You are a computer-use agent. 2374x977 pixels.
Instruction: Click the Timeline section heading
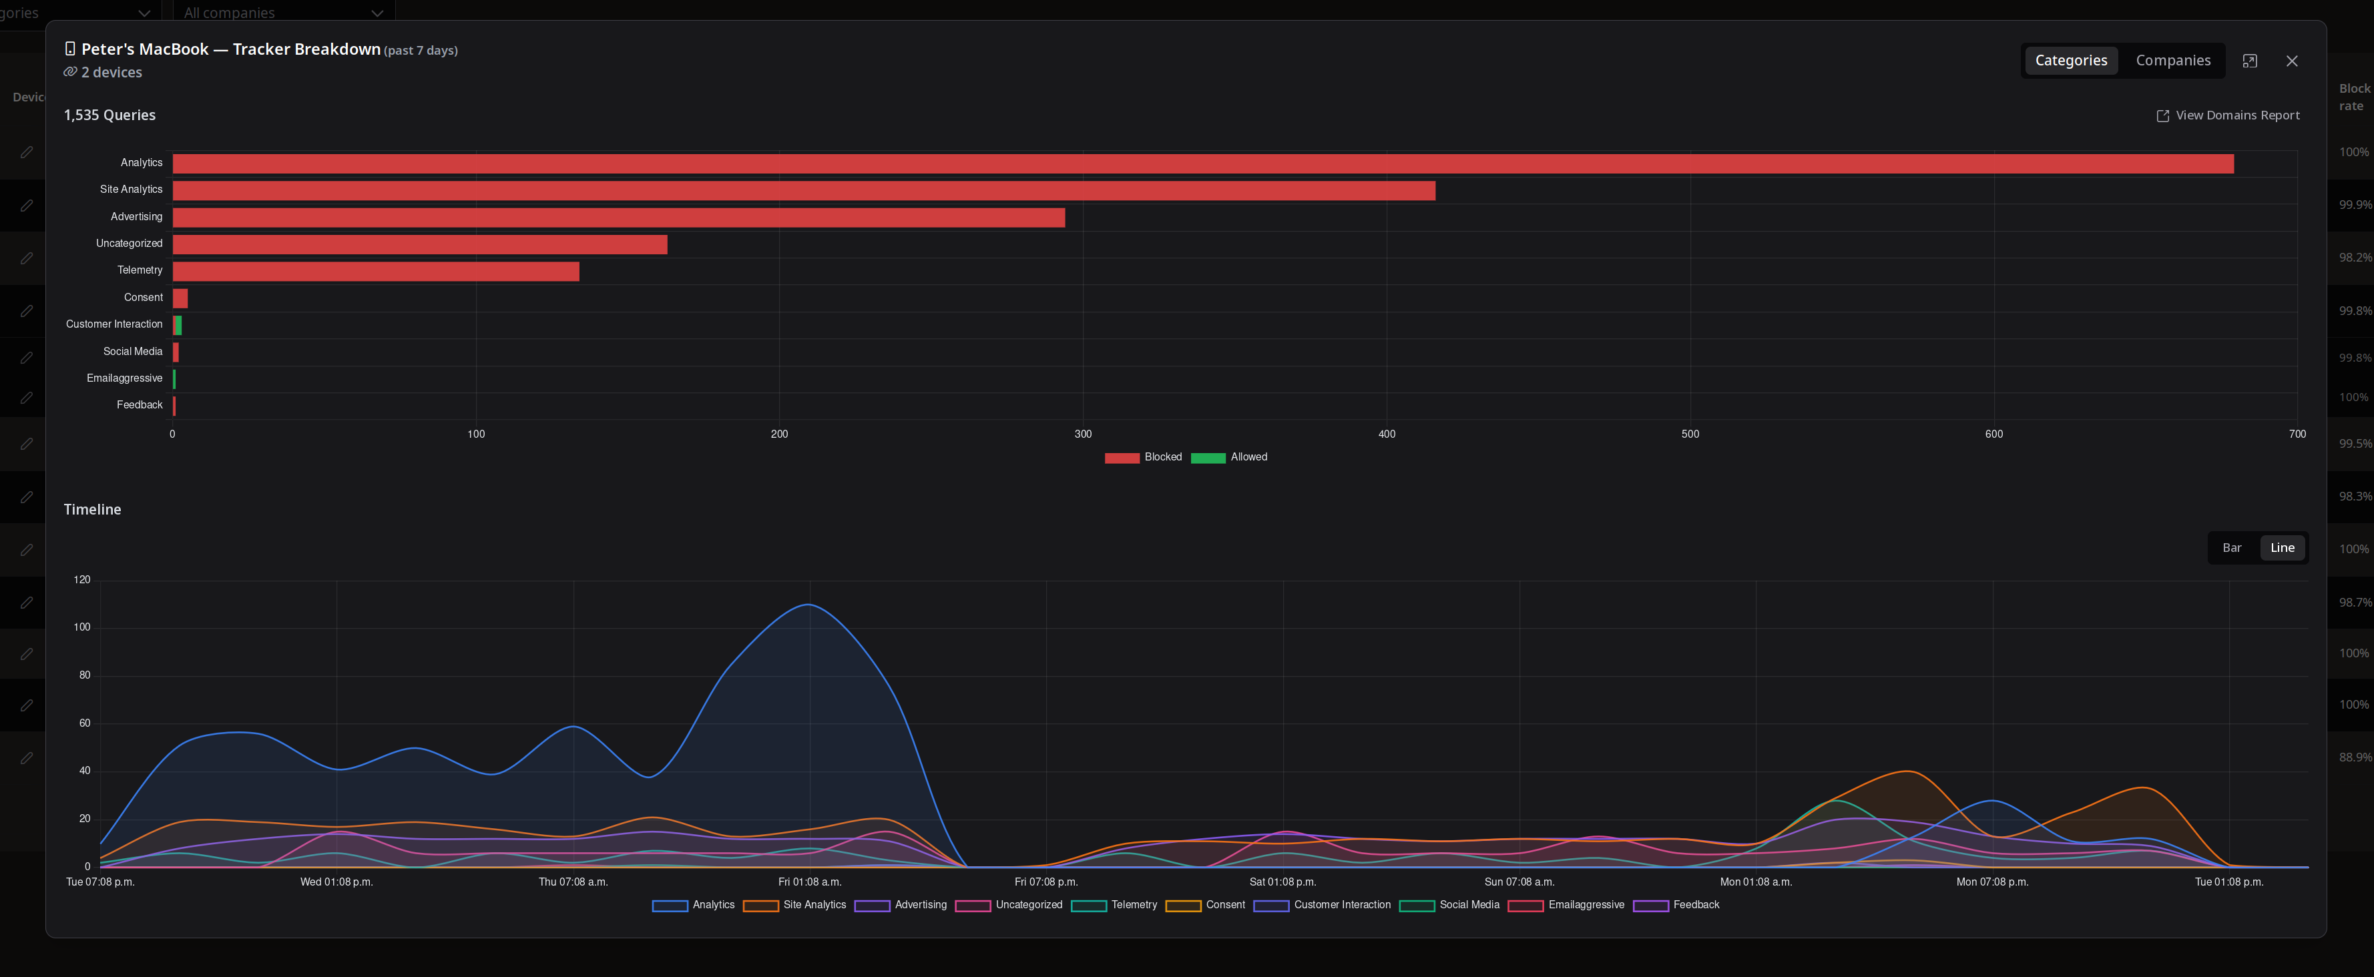click(92, 509)
